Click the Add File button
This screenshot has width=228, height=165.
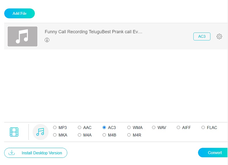coord(19,13)
